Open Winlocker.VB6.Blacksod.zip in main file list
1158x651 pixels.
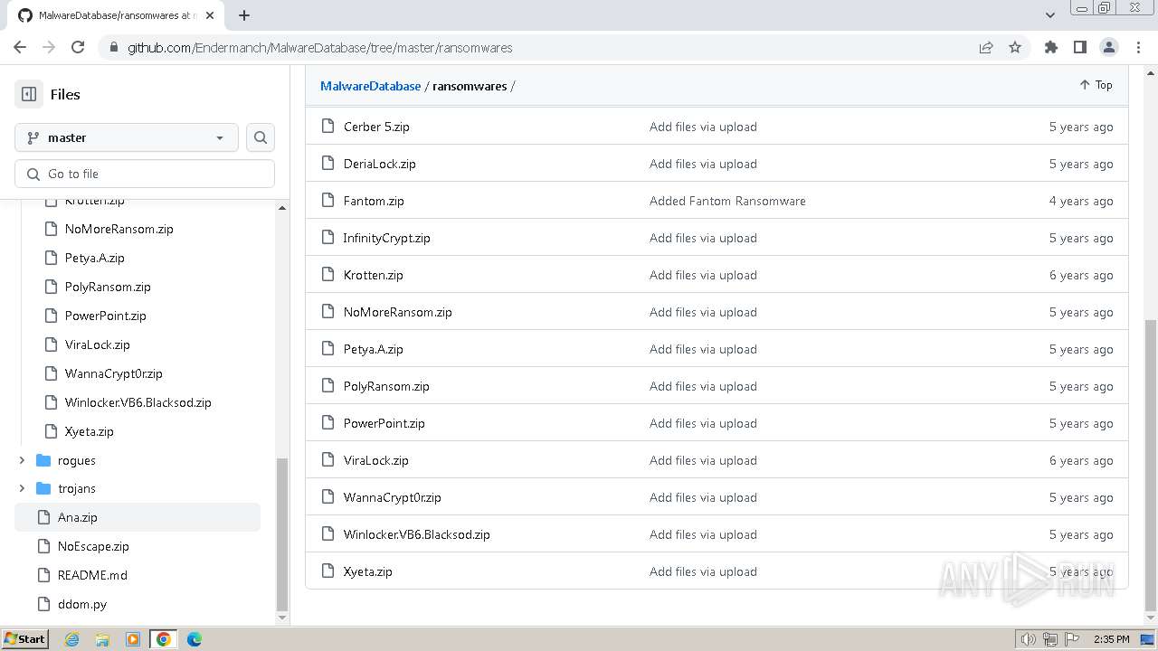pos(417,534)
